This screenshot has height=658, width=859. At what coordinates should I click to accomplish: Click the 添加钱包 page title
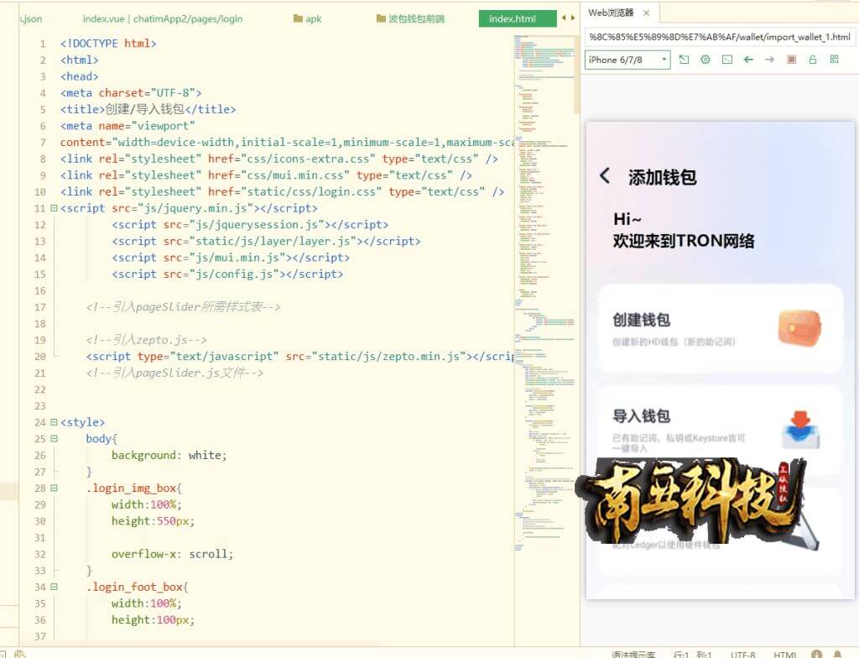[663, 177]
